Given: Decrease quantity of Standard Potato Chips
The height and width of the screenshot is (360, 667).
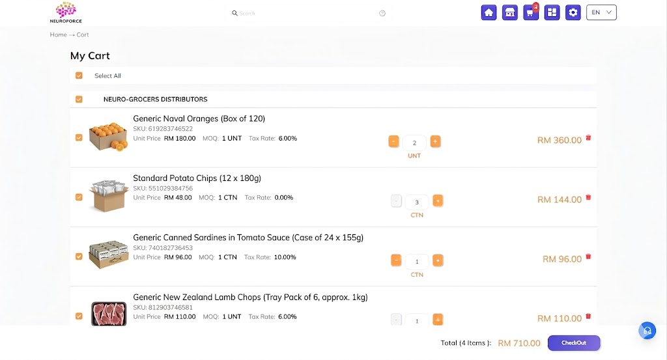Looking at the screenshot, I should [396, 201].
